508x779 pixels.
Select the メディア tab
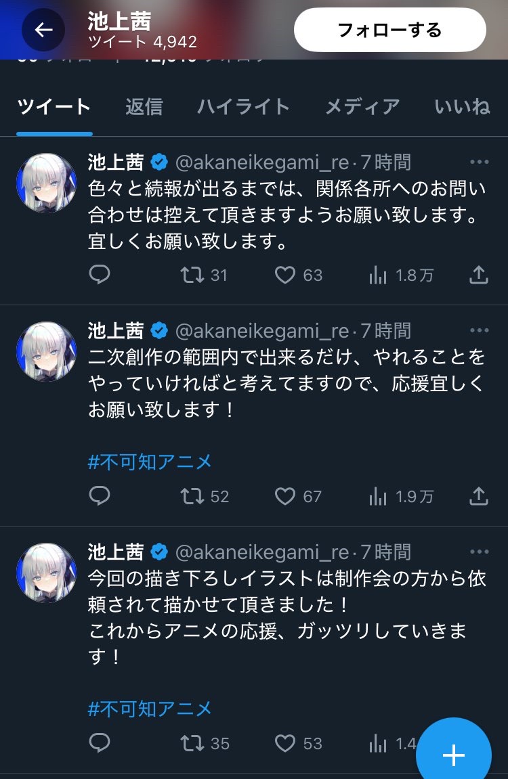coord(362,107)
